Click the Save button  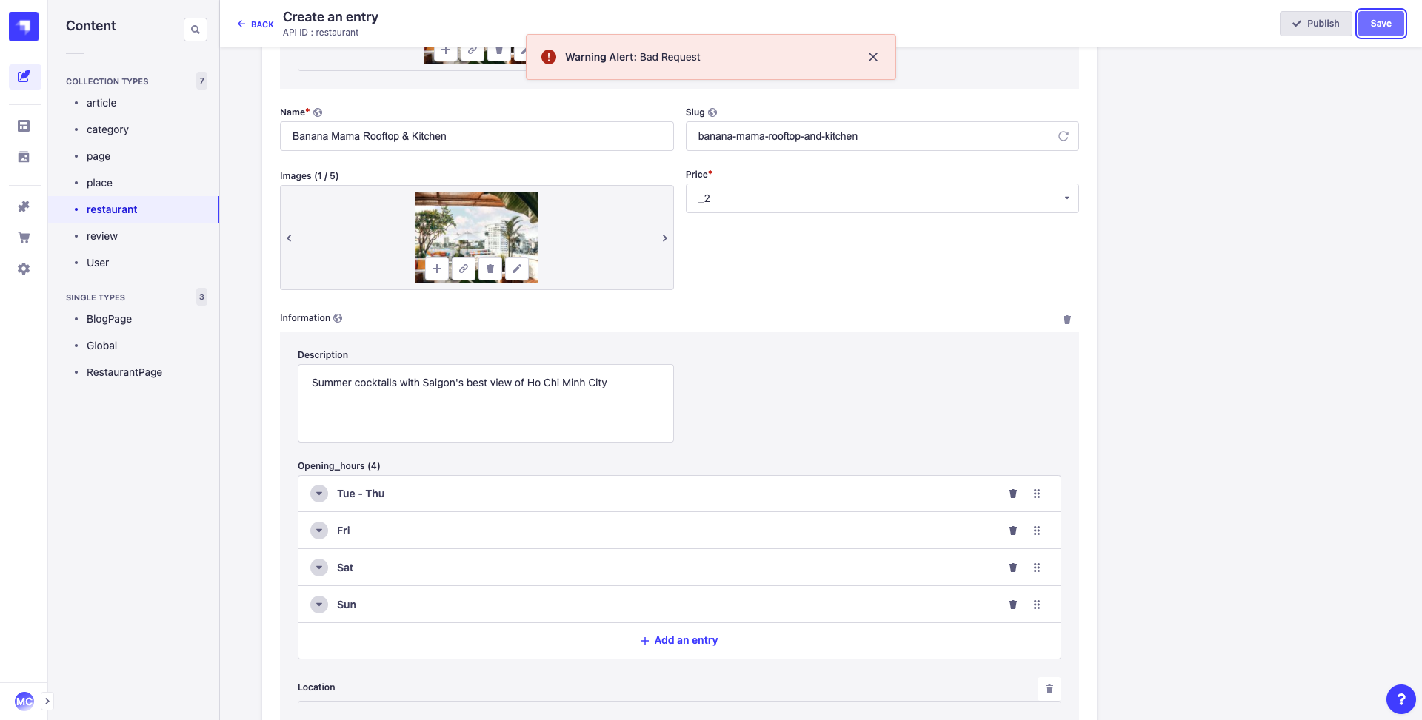(x=1381, y=24)
